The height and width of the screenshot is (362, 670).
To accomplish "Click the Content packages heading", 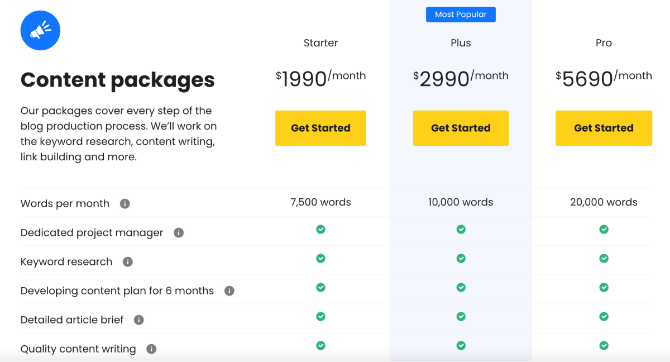I will tap(117, 80).
